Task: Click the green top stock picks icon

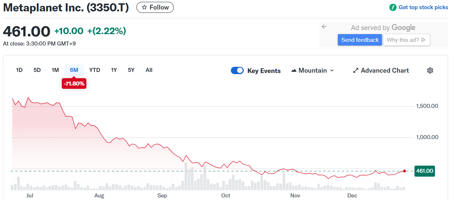Action: point(393,7)
